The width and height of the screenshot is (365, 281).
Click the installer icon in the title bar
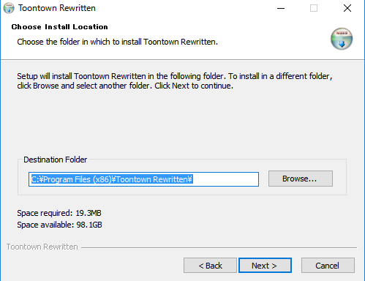(x=9, y=8)
